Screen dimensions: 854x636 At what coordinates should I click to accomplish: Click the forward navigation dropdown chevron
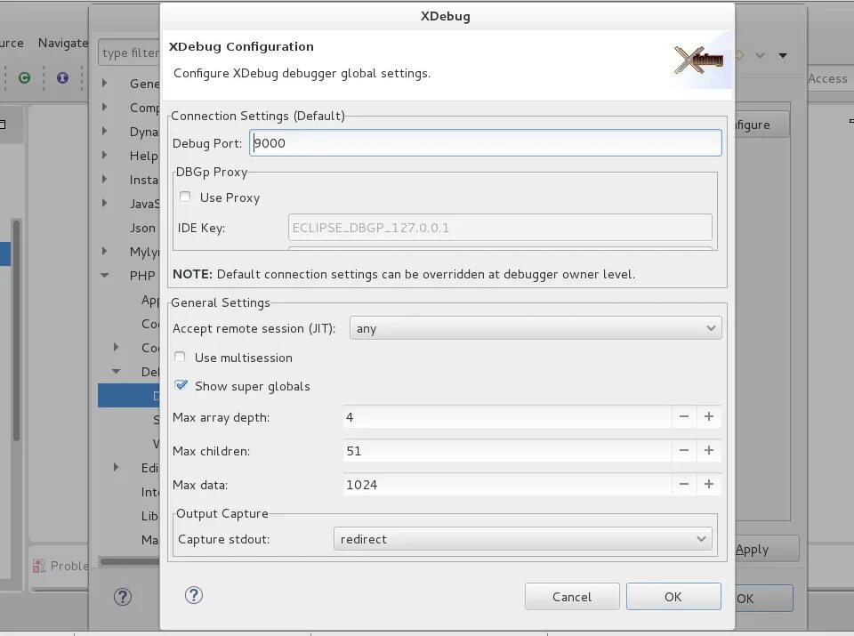(761, 55)
